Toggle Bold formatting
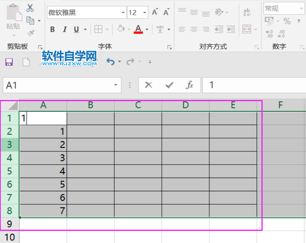Screen dimensions: 306x243 pyautogui.click(x=52, y=29)
